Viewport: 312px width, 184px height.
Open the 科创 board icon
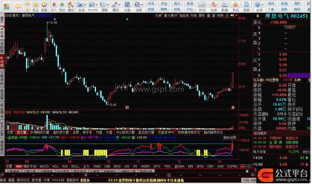tap(202, 6)
